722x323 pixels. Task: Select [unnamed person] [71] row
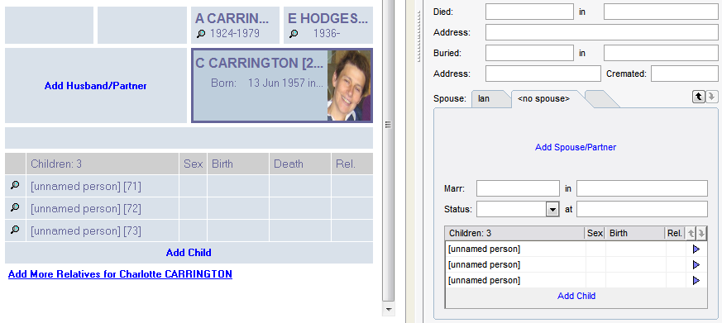click(x=189, y=186)
